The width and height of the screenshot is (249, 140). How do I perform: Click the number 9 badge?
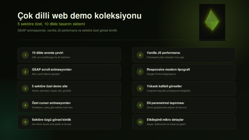pyautogui.click(x=140, y=105)
